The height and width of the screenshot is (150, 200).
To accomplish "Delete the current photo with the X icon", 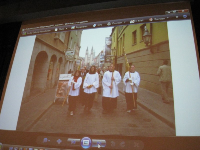I will [136, 144].
